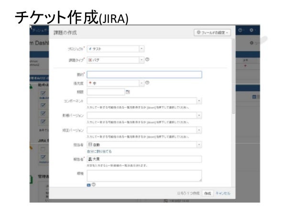Open help icon below 環境 text area
Image resolution: width=305 pixels, height=215 pixels.
(x=94, y=184)
